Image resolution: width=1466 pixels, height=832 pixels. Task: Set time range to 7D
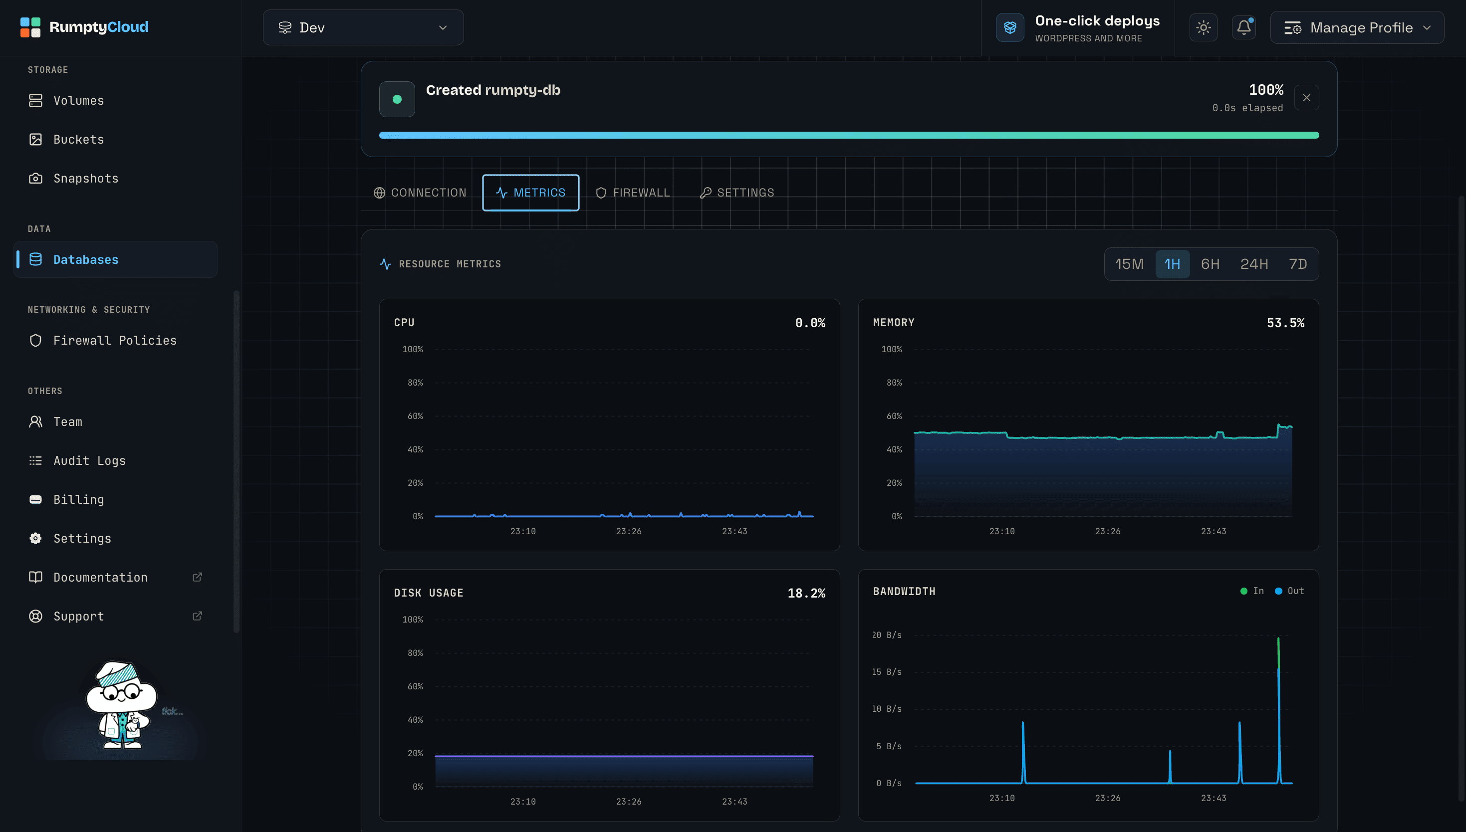[x=1297, y=264]
